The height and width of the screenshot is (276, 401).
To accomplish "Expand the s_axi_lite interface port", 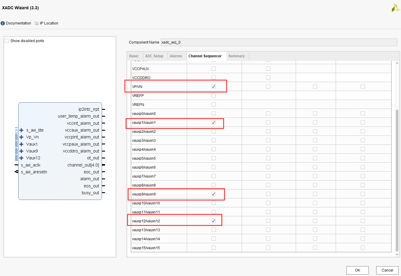I will pos(21,130).
